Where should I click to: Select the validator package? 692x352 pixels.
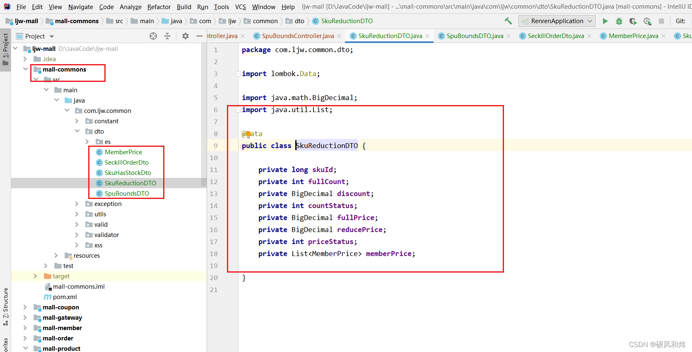(106, 235)
